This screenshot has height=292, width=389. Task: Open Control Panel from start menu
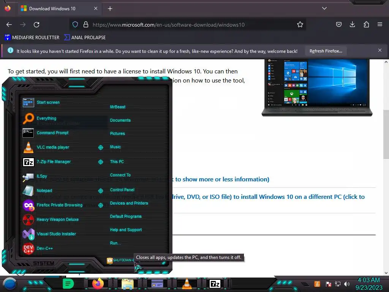click(122, 190)
